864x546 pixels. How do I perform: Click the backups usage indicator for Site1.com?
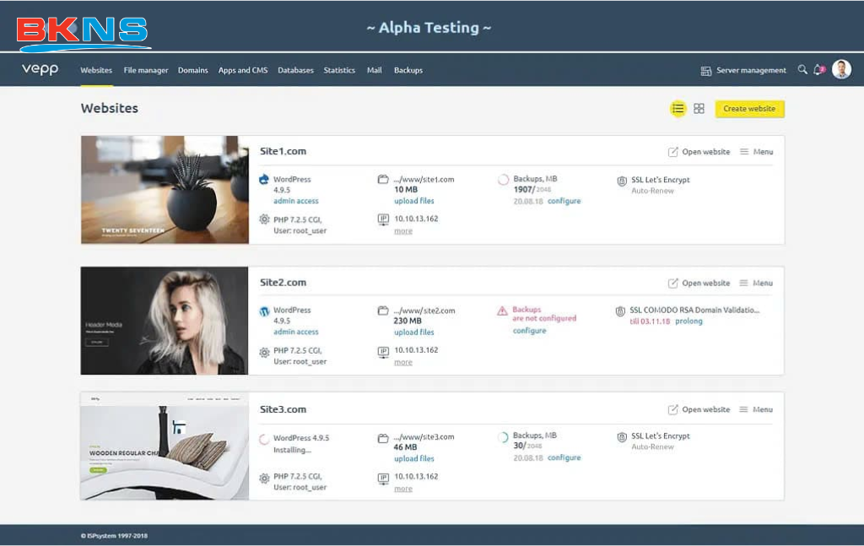[504, 180]
